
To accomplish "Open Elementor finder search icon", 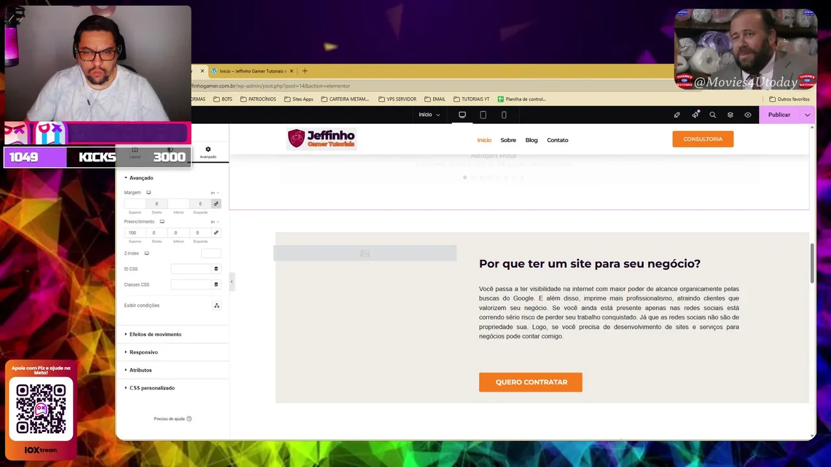I will pyautogui.click(x=713, y=115).
